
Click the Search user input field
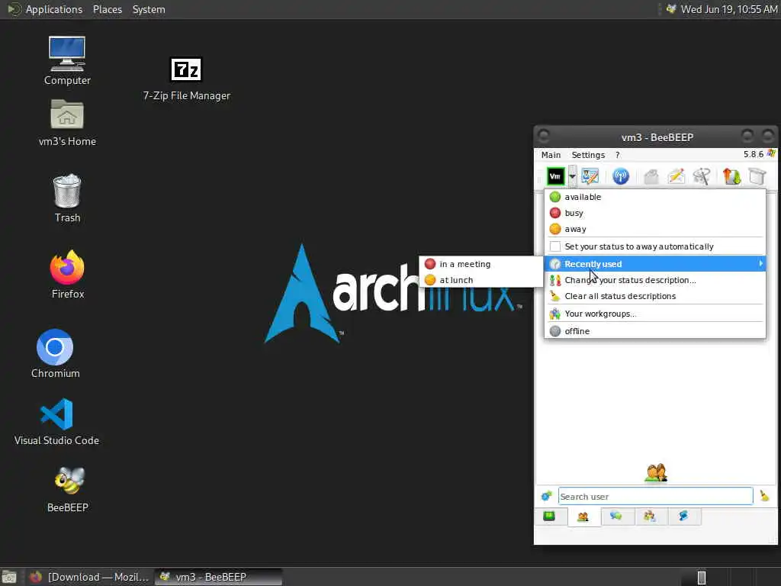click(x=655, y=496)
